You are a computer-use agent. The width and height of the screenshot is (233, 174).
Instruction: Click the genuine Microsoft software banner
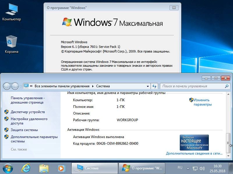click(x=194, y=142)
